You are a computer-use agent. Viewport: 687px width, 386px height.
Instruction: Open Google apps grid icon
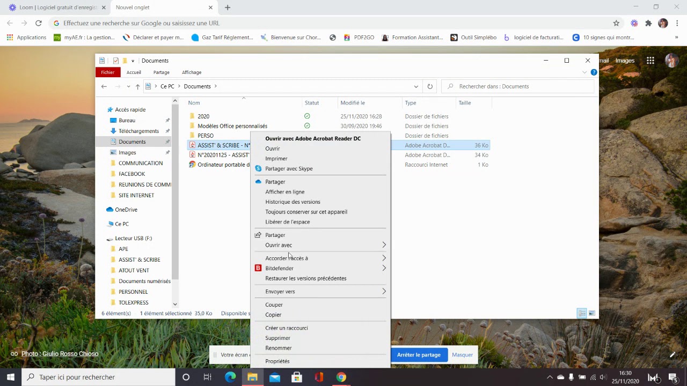tap(650, 61)
